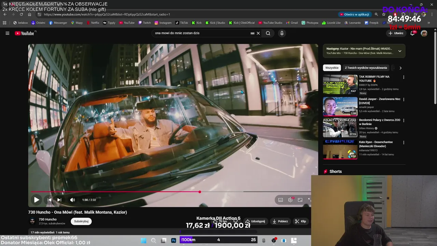
Task: Open Windows taskbar search
Action: point(154,241)
